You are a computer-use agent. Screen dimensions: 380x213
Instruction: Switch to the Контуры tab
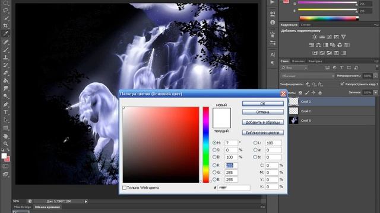[x=315, y=61]
